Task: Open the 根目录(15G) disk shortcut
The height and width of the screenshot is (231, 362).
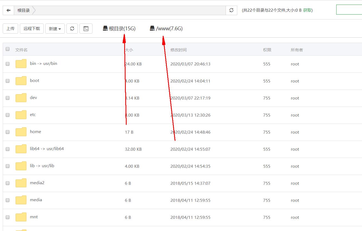Action: point(119,28)
